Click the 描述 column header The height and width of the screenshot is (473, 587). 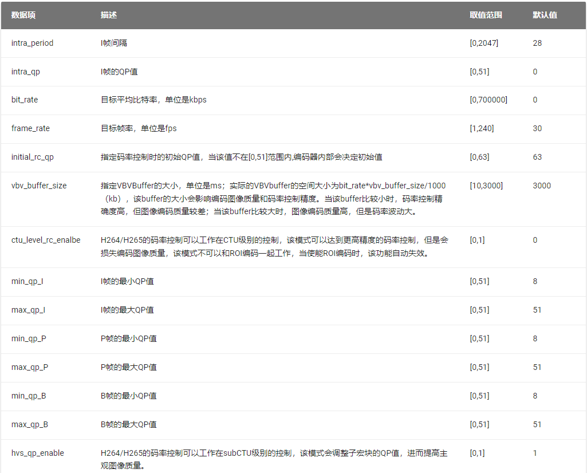pos(109,15)
